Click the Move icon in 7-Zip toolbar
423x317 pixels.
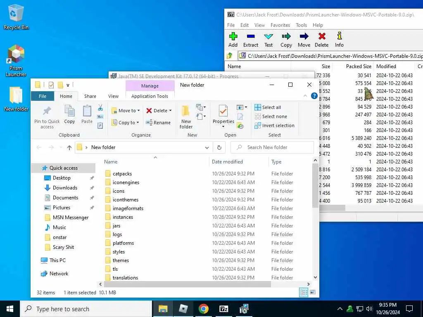coord(304,40)
